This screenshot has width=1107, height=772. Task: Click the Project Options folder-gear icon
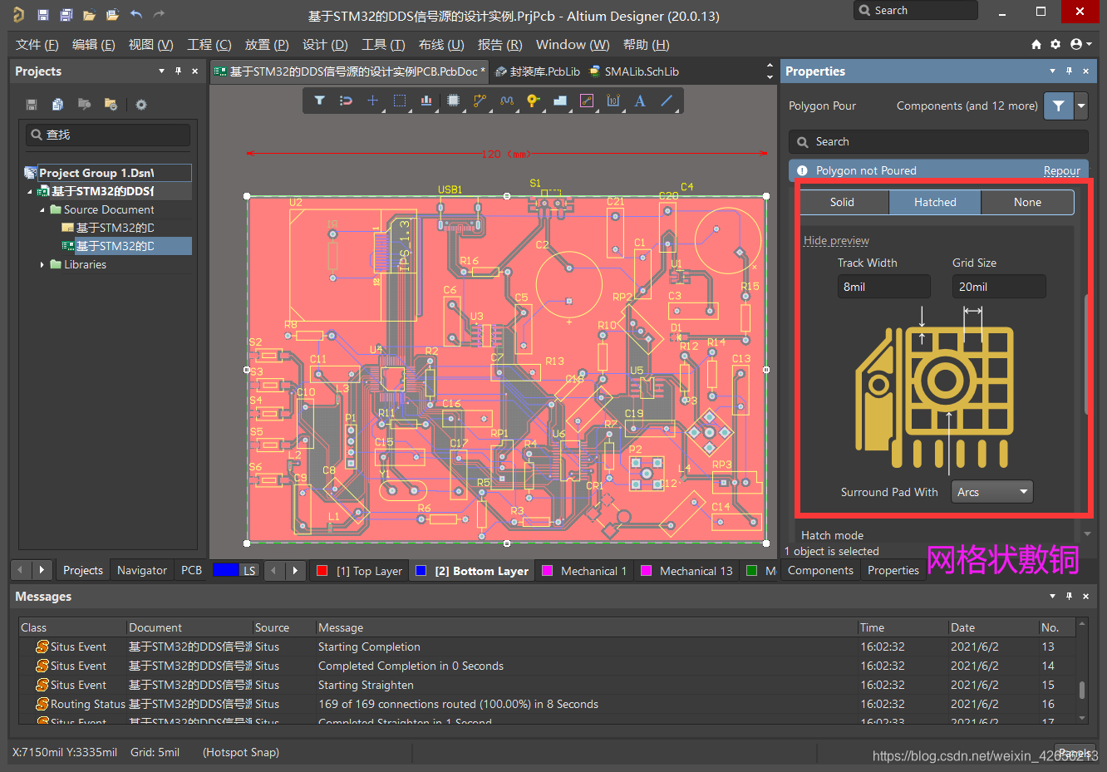[x=111, y=104]
